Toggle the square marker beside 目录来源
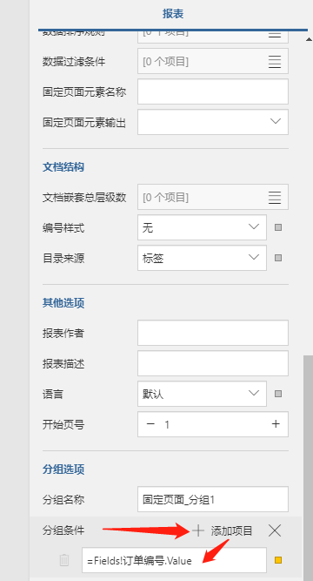The image size is (313, 581). pos(278,258)
